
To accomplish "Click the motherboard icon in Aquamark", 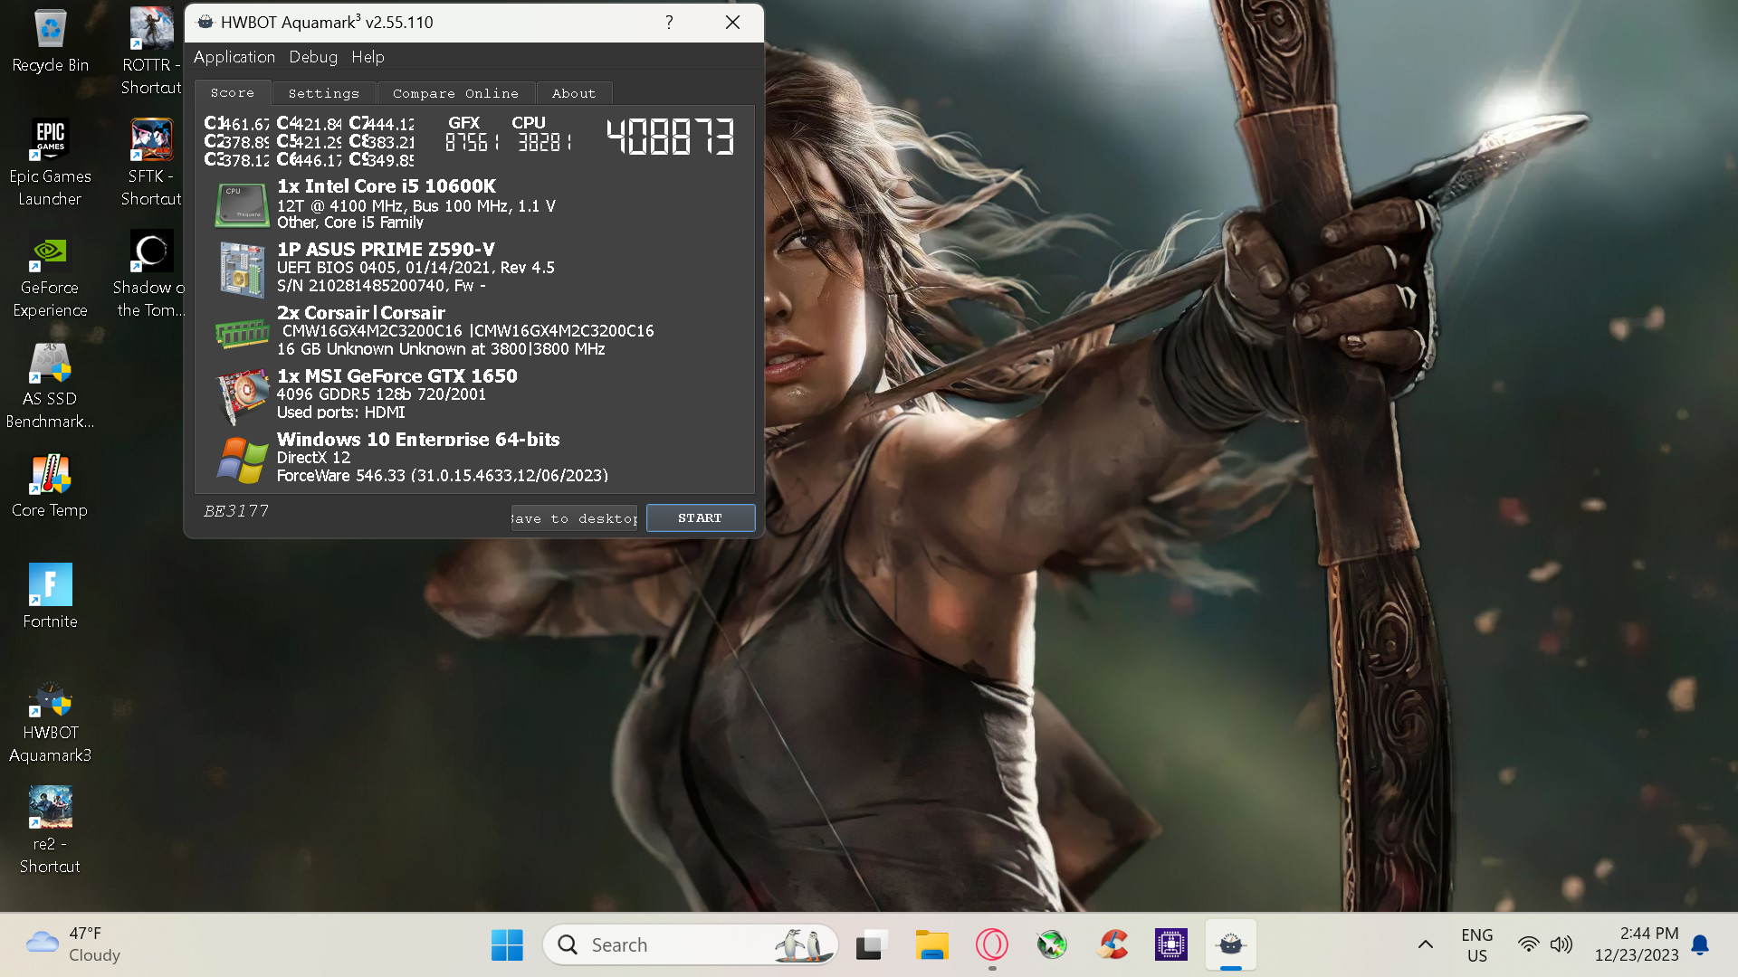I will coord(242,269).
